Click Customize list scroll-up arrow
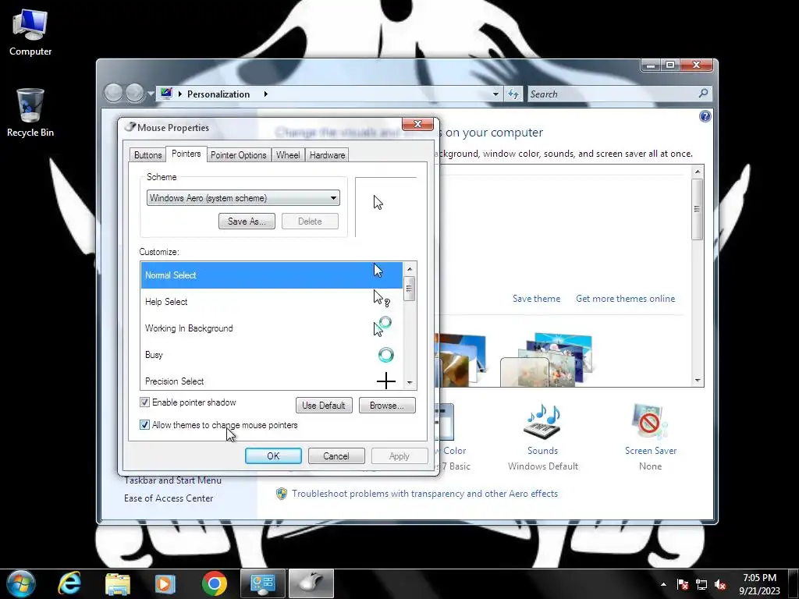This screenshot has width=799, height=599. point(410,269)
